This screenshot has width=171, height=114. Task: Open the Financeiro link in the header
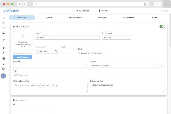(x=103, y=11)
